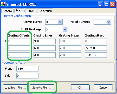Image resolution: width=117 pixels, height=94 pixels.
Task: Click Grating Offsets field for row 1
Action: pyautogui.click(x=19, y=41)
